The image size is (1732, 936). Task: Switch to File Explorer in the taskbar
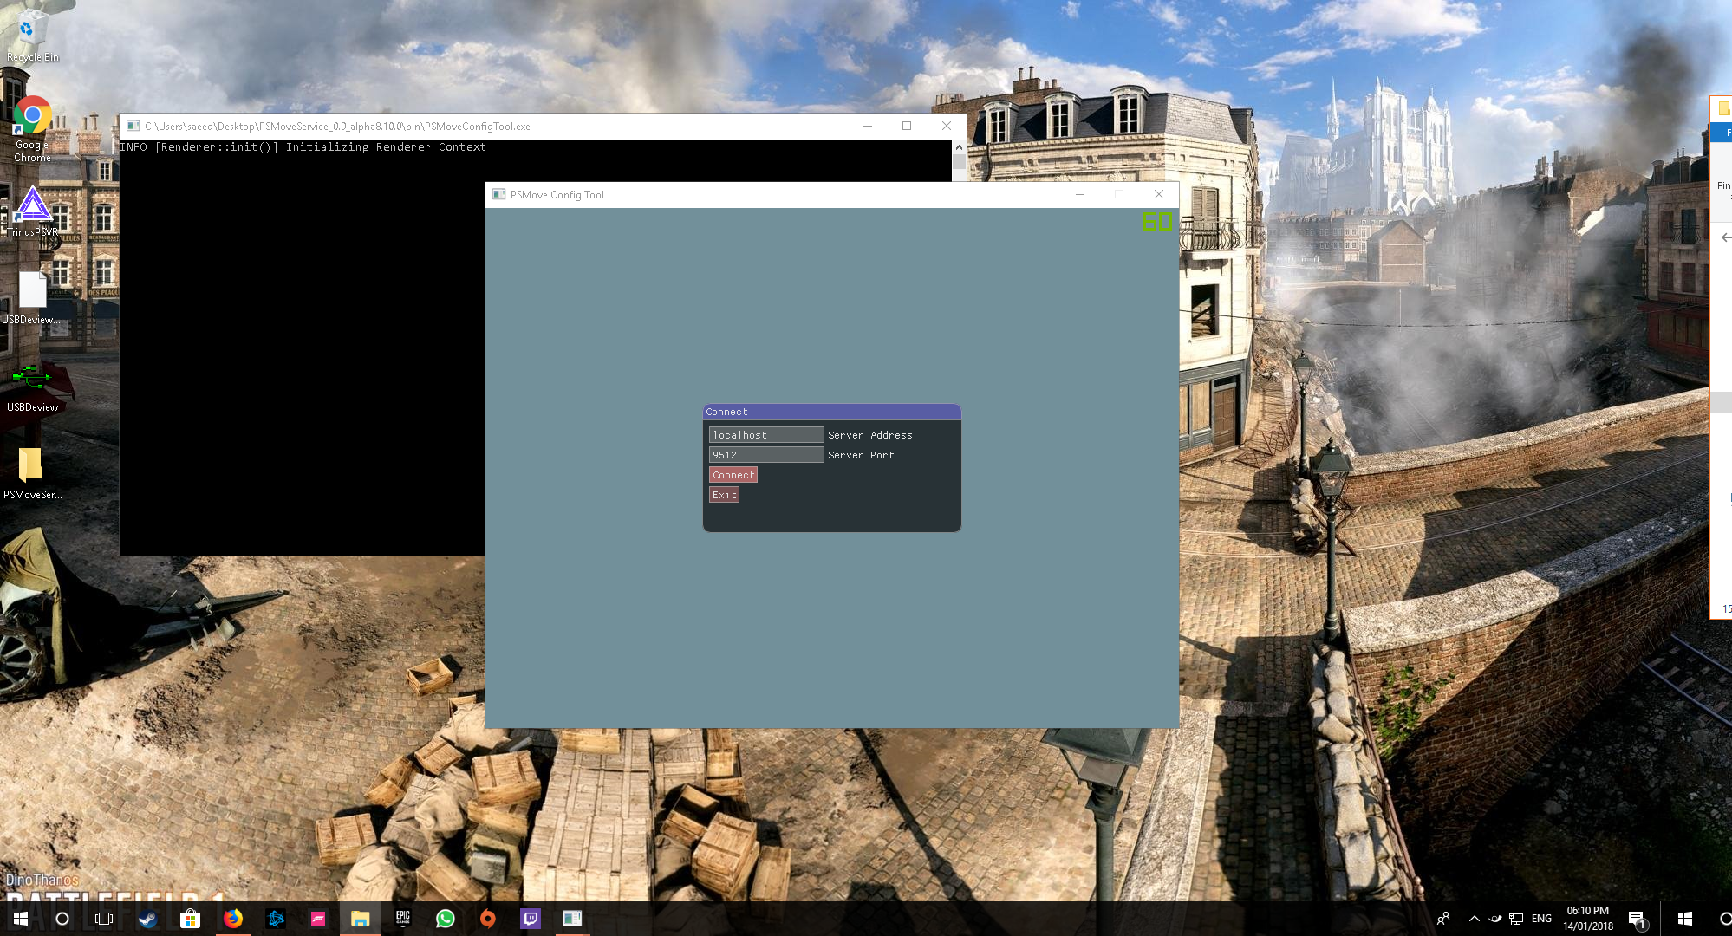pyautogui.click(x=361, y=919)
